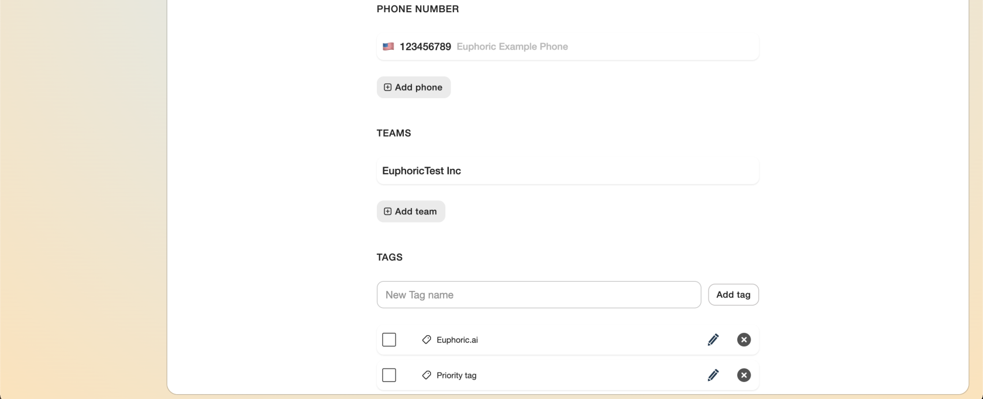
Task: Click the Add team label text
Action: point(415,211)
